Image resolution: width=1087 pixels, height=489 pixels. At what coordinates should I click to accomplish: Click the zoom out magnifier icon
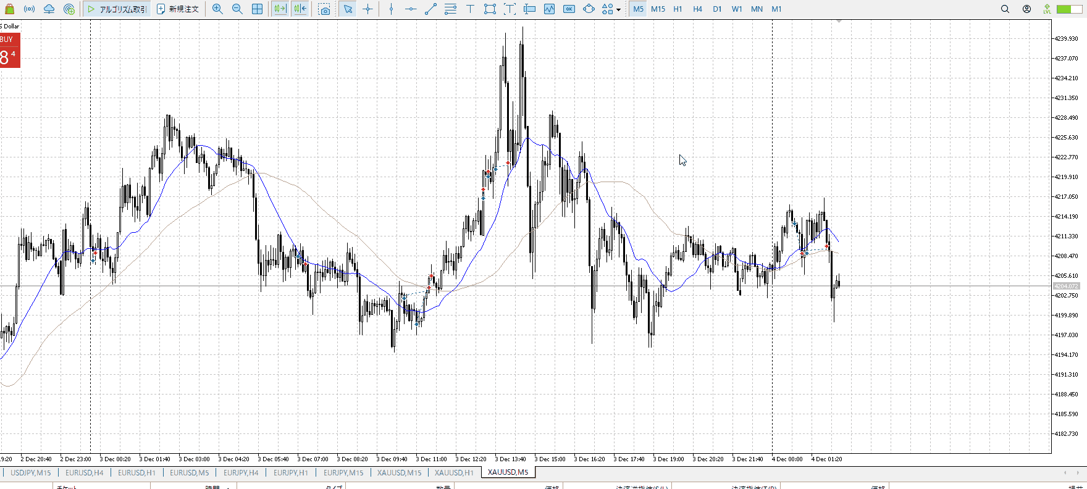237,9
